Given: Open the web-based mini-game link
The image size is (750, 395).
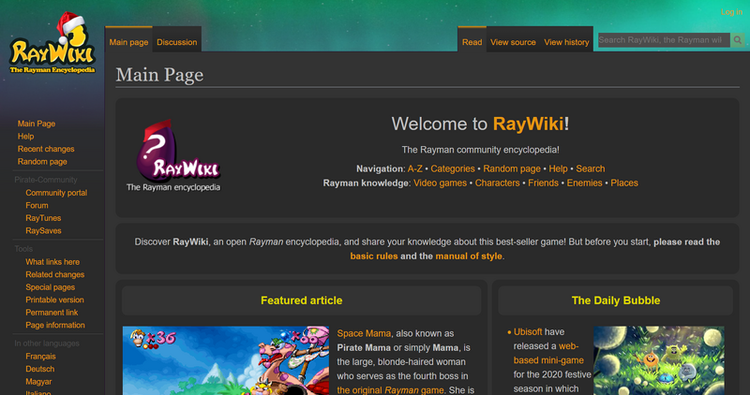Looking at the screenshot, I should [548, 353].
